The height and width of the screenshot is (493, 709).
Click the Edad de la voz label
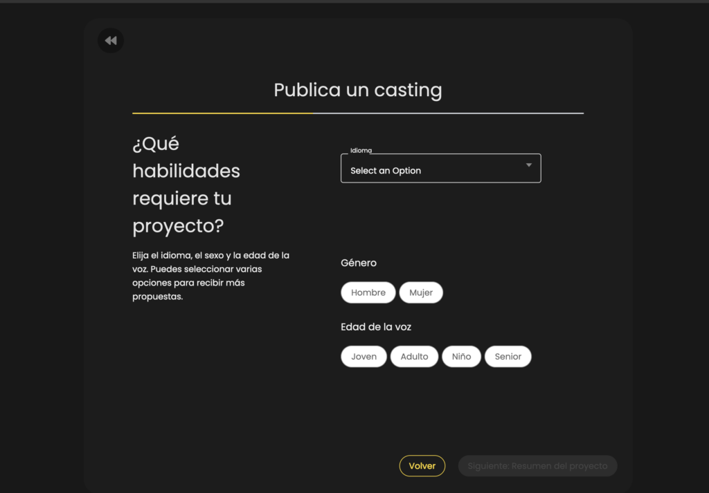pyautogui.click(x=376, y=327)
